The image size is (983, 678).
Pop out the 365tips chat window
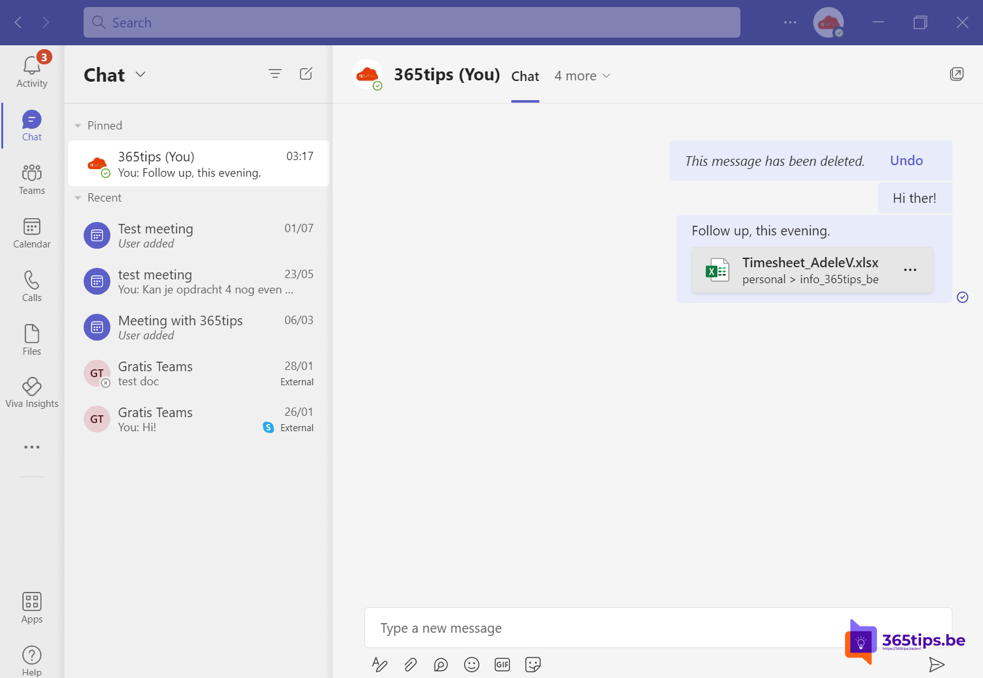[956, 74]
